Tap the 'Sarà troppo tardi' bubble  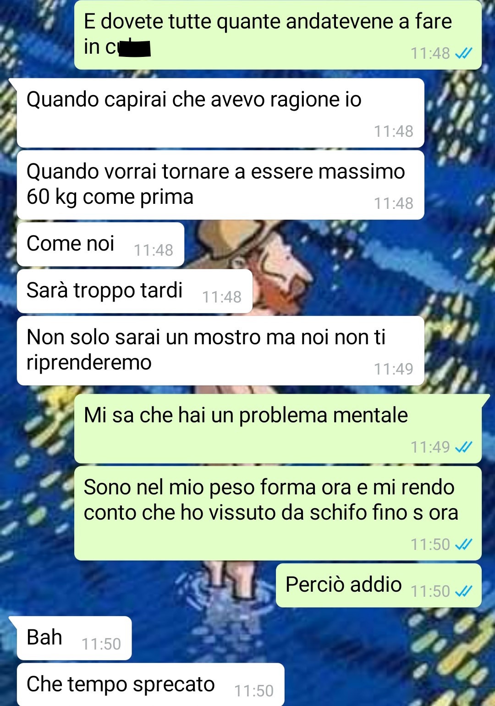135,291
